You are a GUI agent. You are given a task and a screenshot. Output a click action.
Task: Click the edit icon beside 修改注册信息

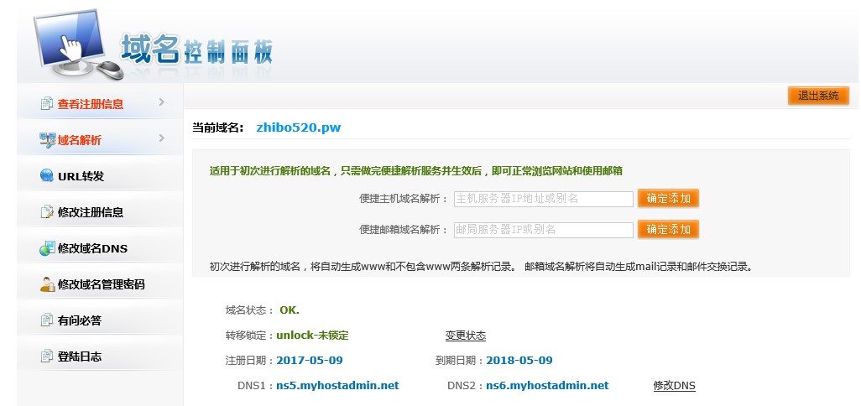point(47,212)
